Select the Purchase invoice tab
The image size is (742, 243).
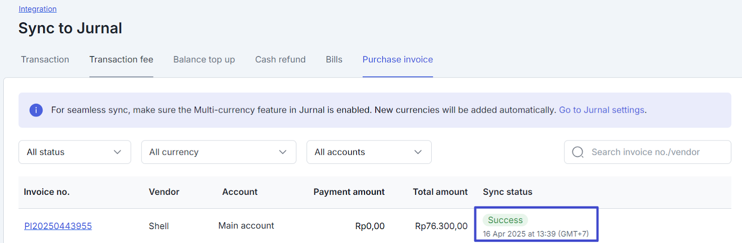coord(398,59)
